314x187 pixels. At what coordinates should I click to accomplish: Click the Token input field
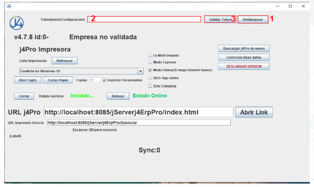pos(144,19)
